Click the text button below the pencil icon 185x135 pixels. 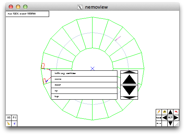[159, 123]
